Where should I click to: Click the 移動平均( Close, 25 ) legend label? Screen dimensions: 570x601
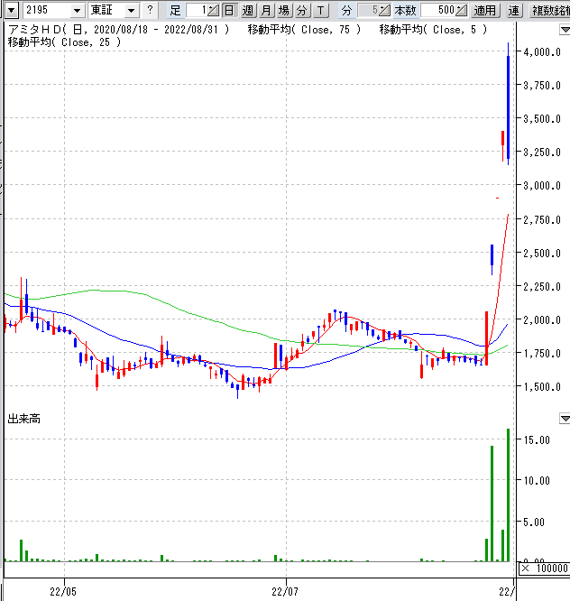64,42
